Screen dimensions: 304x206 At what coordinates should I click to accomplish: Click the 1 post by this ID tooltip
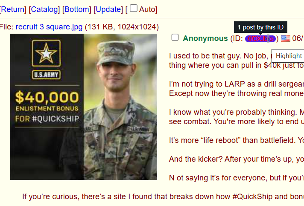pyautogui.click(x=260, y=27)
